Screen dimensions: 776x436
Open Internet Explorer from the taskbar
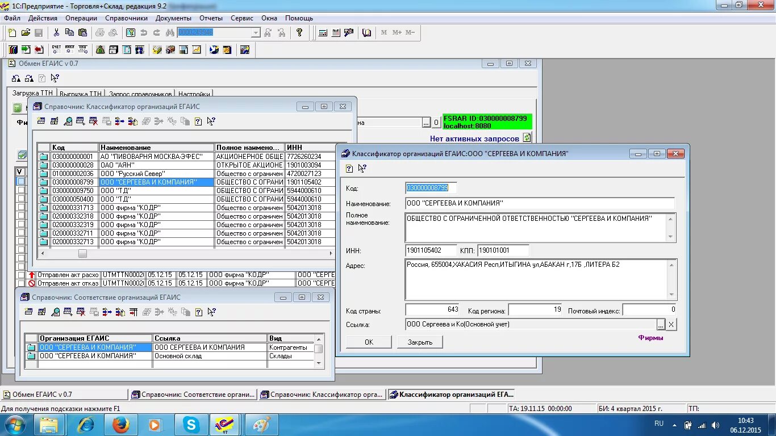85,425
